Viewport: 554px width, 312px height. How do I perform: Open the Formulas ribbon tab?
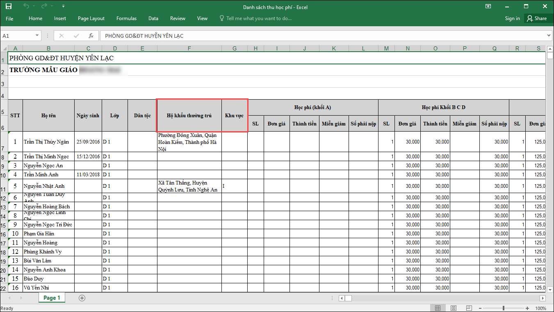tap(126, 18)
